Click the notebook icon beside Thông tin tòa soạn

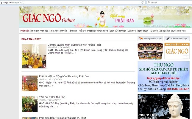tap(141, 38)
